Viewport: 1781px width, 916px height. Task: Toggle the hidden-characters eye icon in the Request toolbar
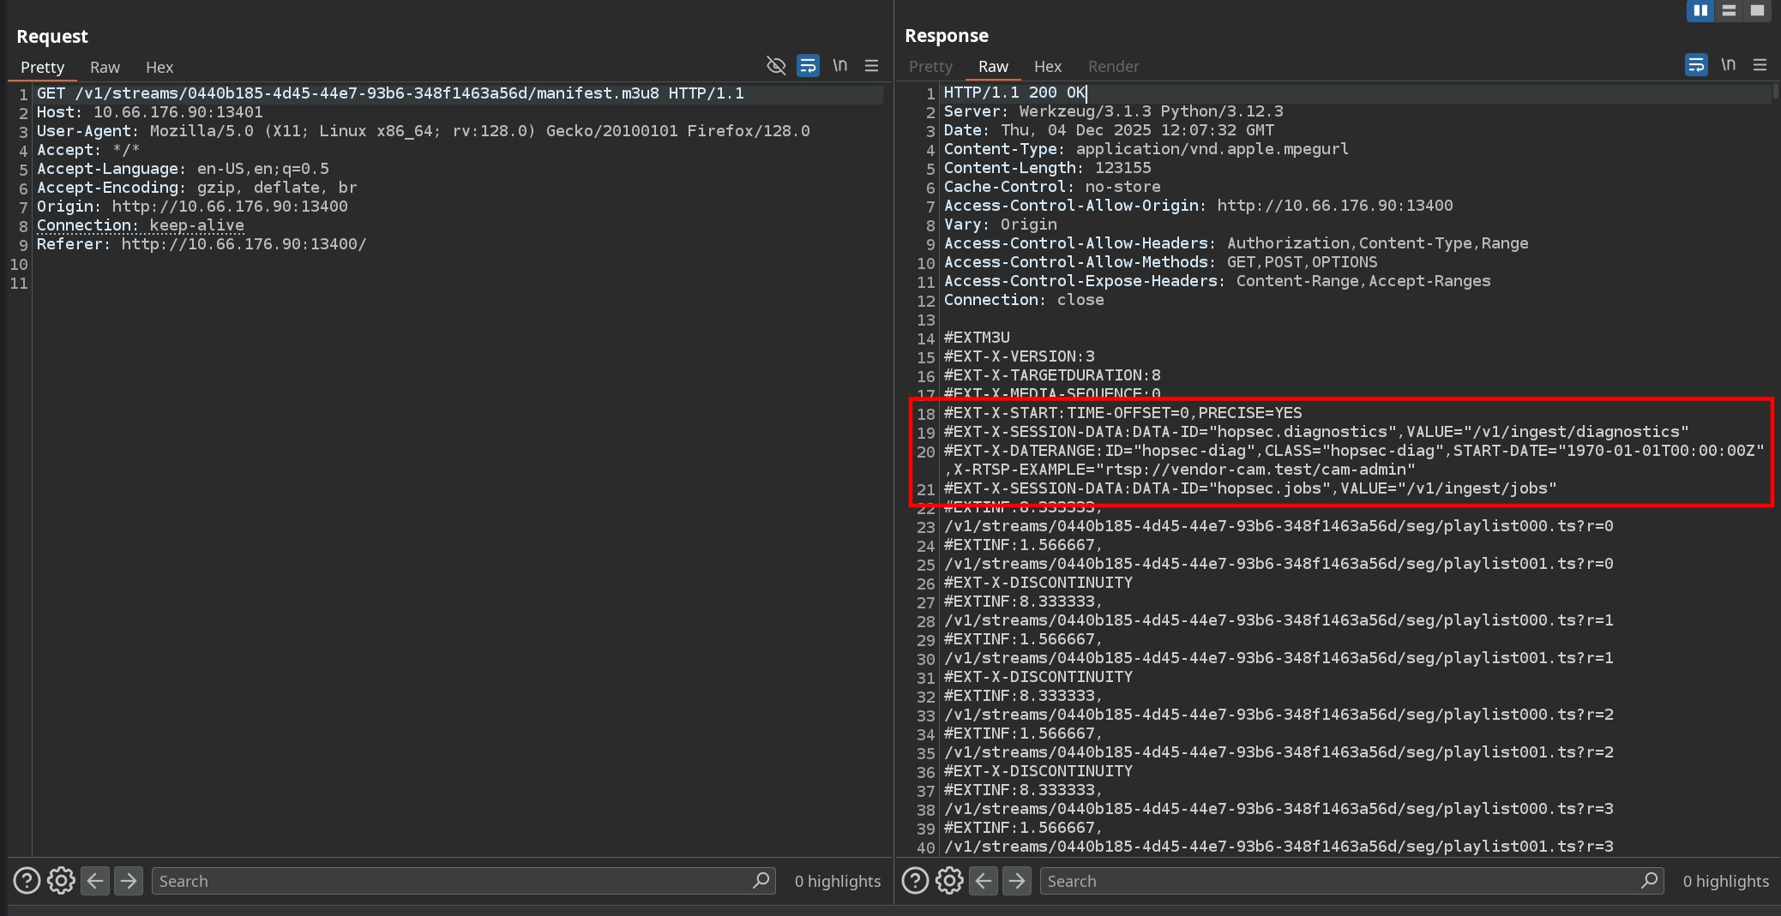(776, 65)
